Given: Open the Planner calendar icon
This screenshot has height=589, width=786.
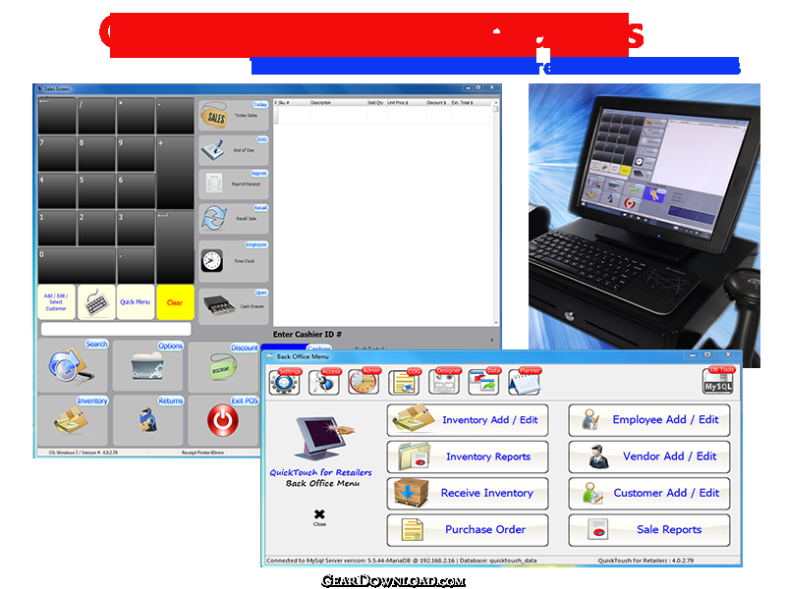Looking at the screenshot, I should click(525, 382).
